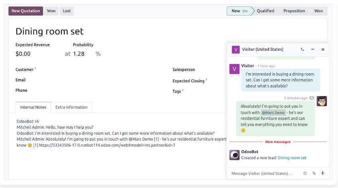Close the Visitor chat window
The width and height of the screenshot is (338, 188).
(323, 49)
